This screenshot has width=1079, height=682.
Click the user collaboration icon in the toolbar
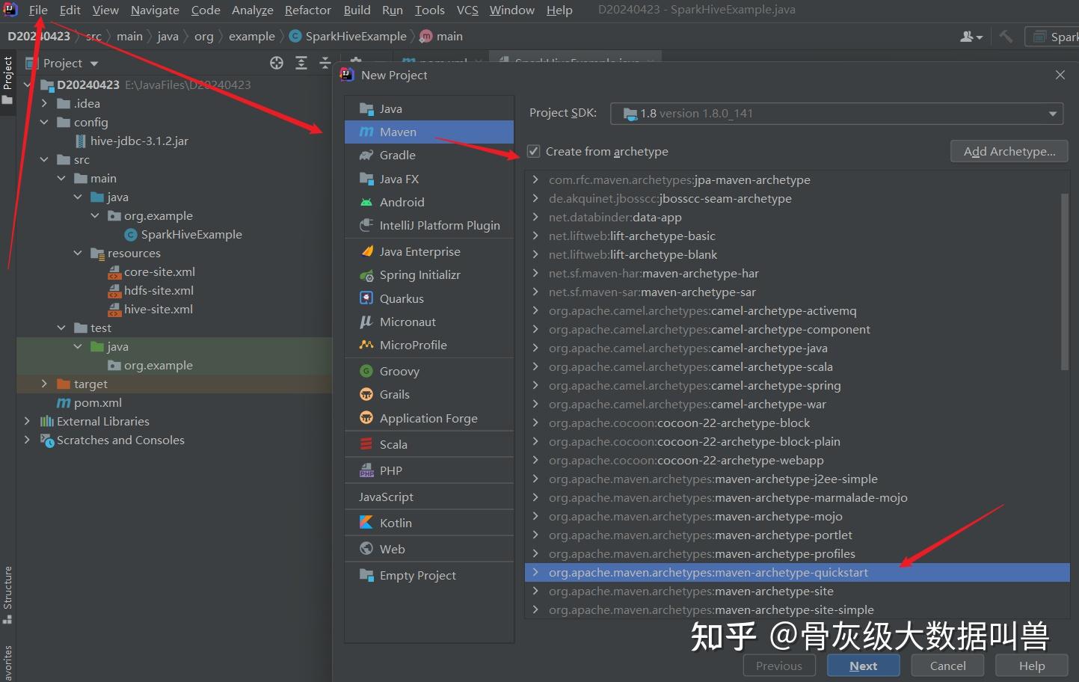coord(968,35)
